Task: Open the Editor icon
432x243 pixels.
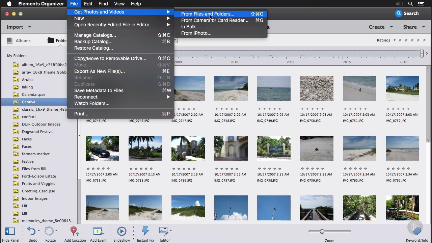Action: (164, 231)
